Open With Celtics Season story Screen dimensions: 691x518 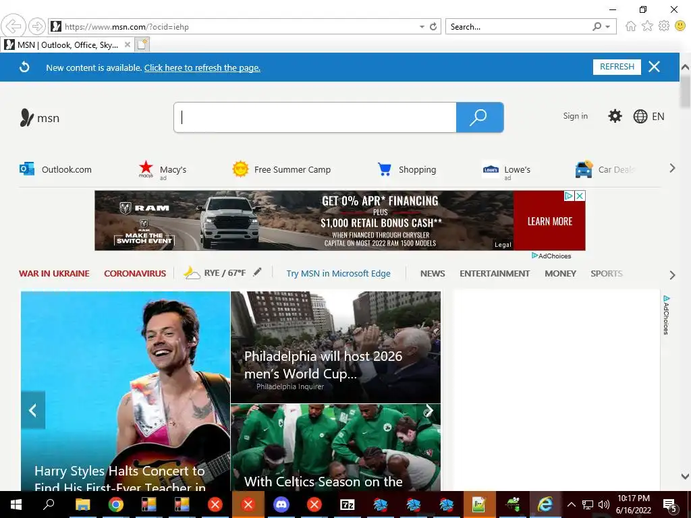(x=335, y=448)
